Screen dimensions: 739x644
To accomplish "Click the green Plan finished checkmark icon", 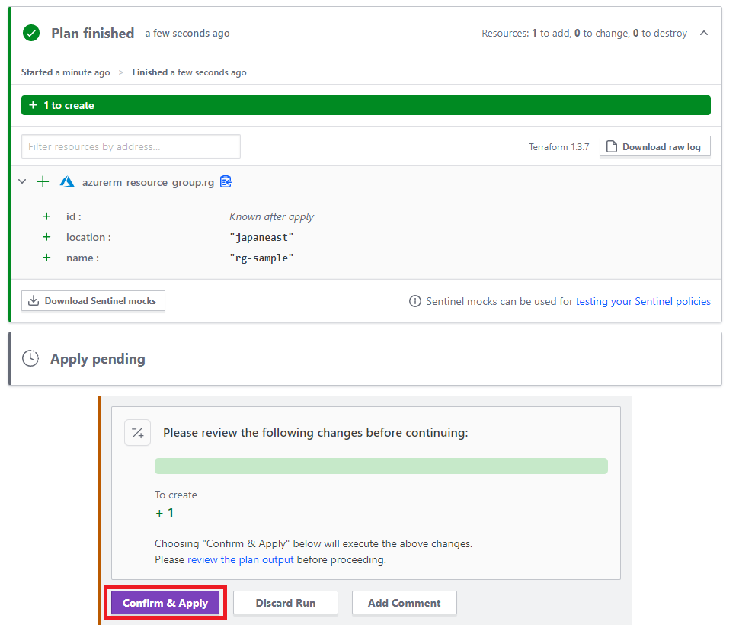I will point(31,33).
